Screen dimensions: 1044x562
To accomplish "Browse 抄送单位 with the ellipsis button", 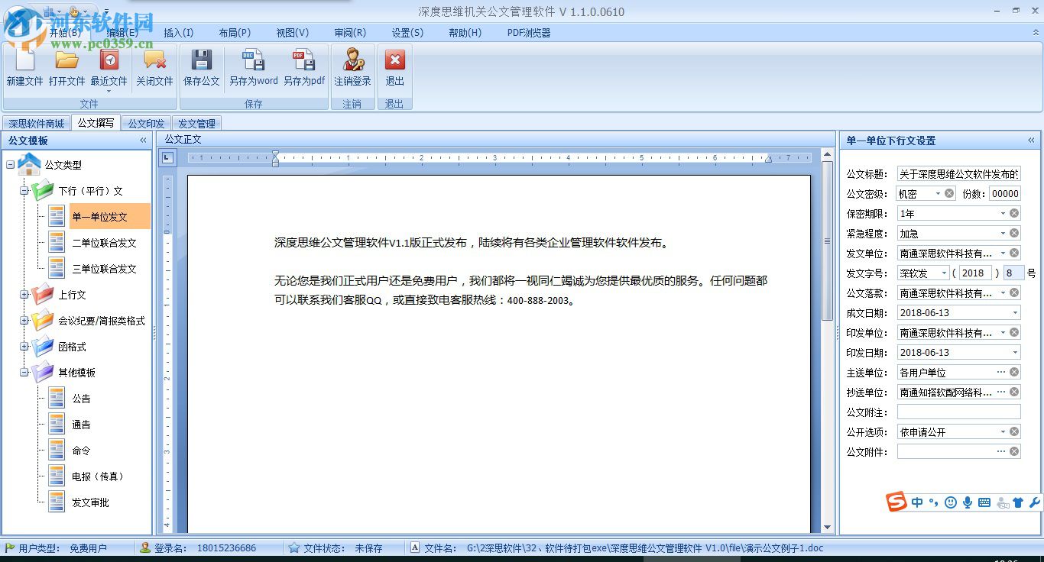I will 1001,392.
